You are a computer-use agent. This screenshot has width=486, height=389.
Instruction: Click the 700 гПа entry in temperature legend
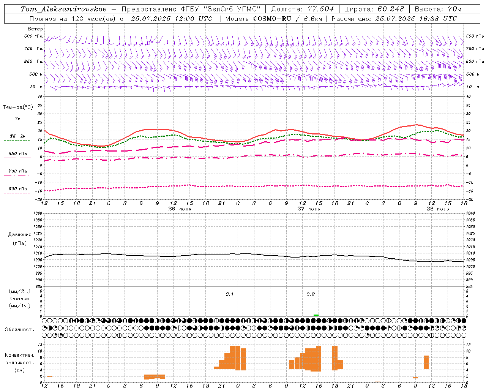(x=18, y=171)
